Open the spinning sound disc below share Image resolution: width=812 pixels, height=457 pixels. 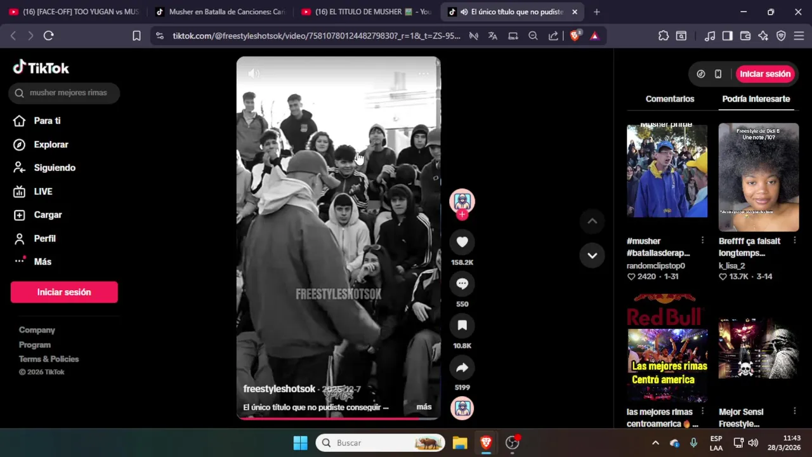(462, 408)
